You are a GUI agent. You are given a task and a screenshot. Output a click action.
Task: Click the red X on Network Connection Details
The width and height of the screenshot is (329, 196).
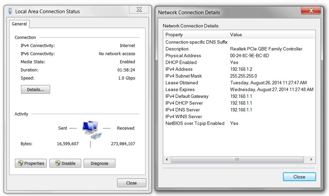pyautogui.click(x=311, y=10)
